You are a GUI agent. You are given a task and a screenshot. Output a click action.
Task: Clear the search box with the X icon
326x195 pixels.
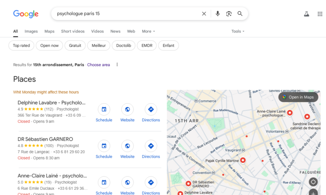[204, 14]
